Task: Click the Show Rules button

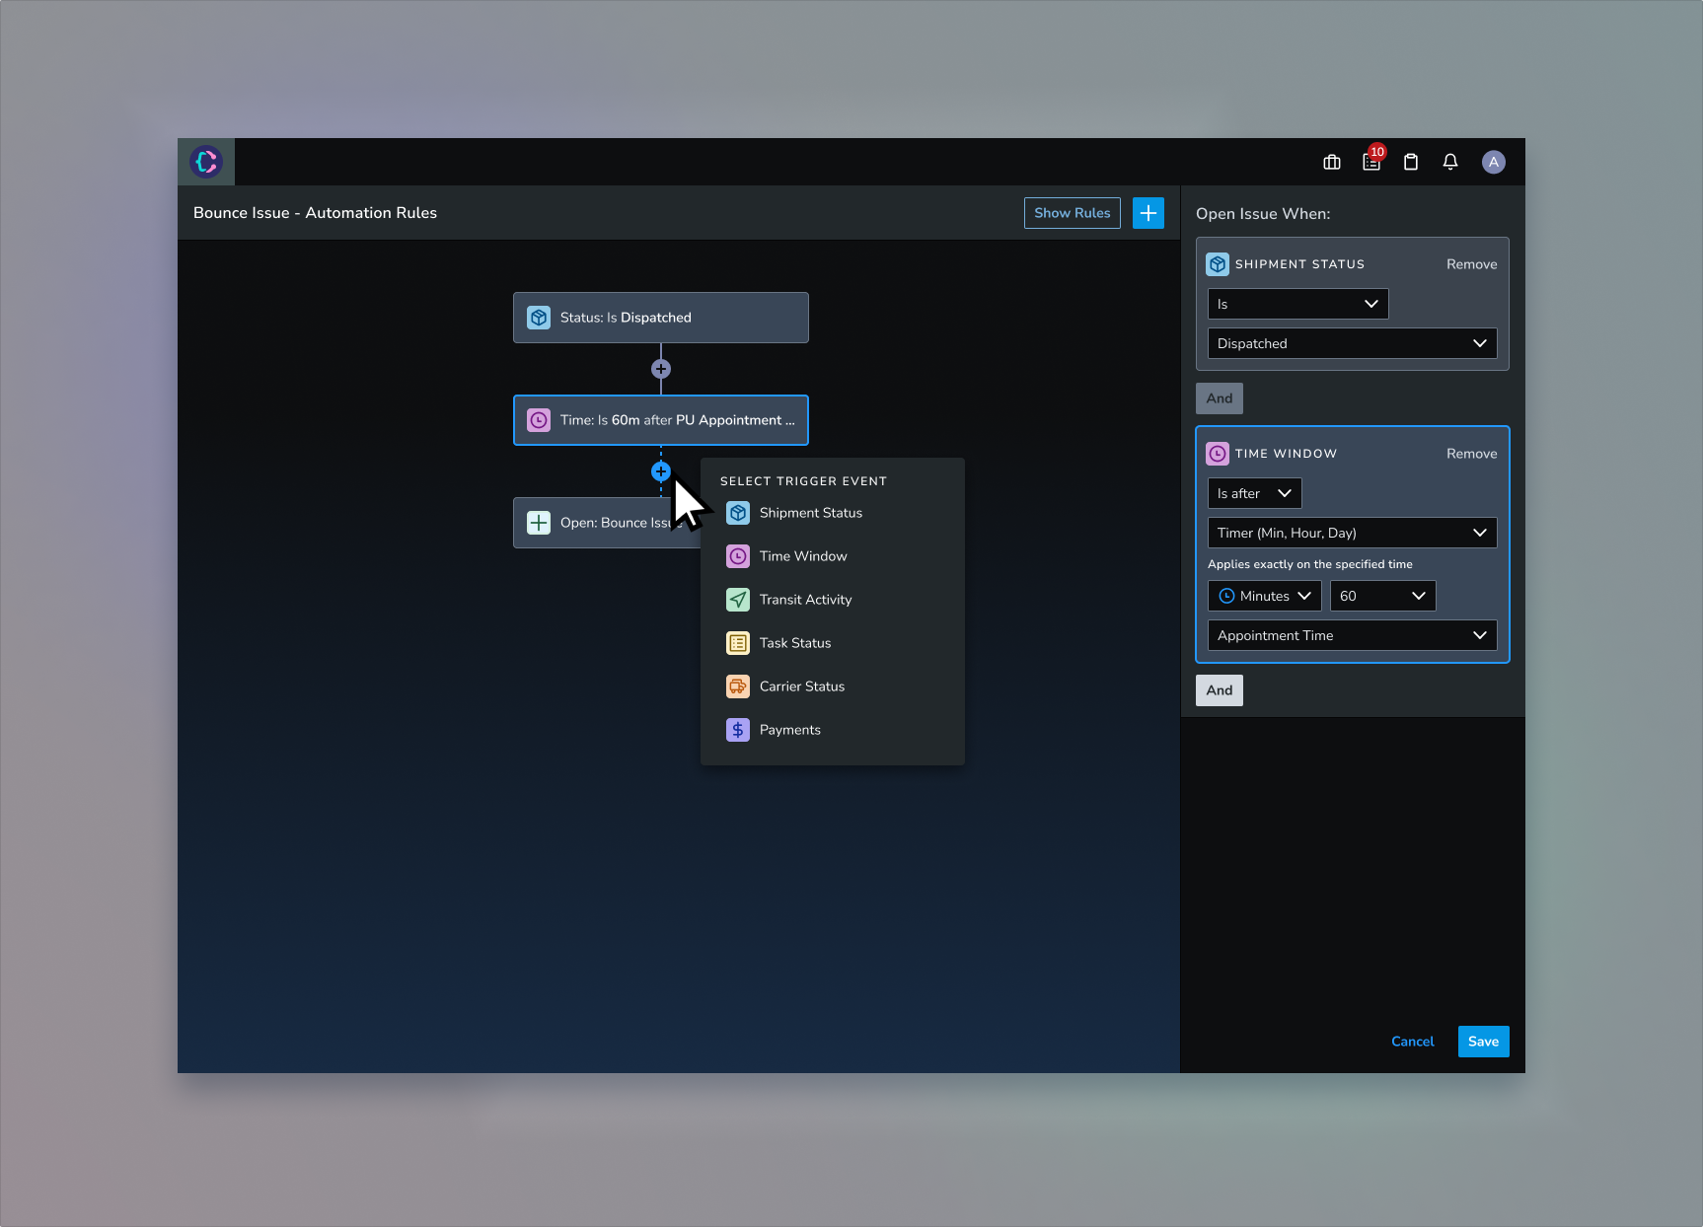Action: pos(1072,212)
